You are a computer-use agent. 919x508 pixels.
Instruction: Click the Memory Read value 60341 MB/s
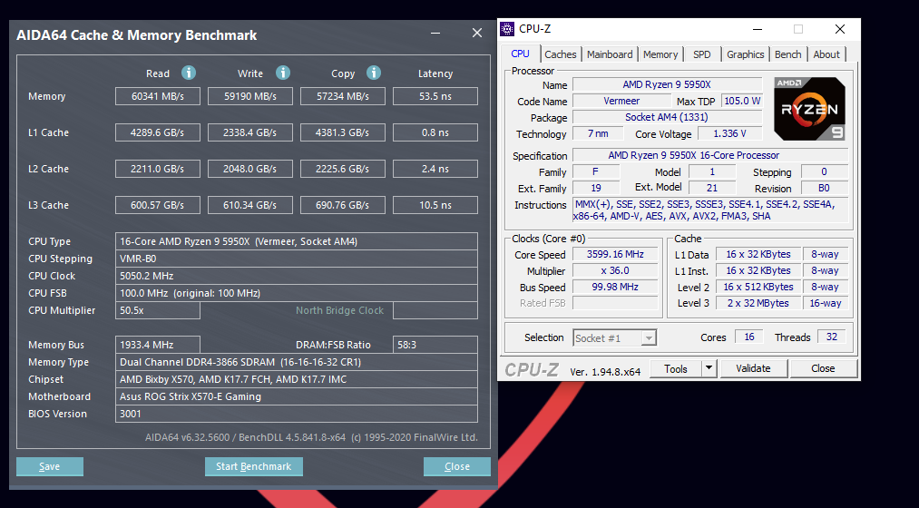point(158,96)
